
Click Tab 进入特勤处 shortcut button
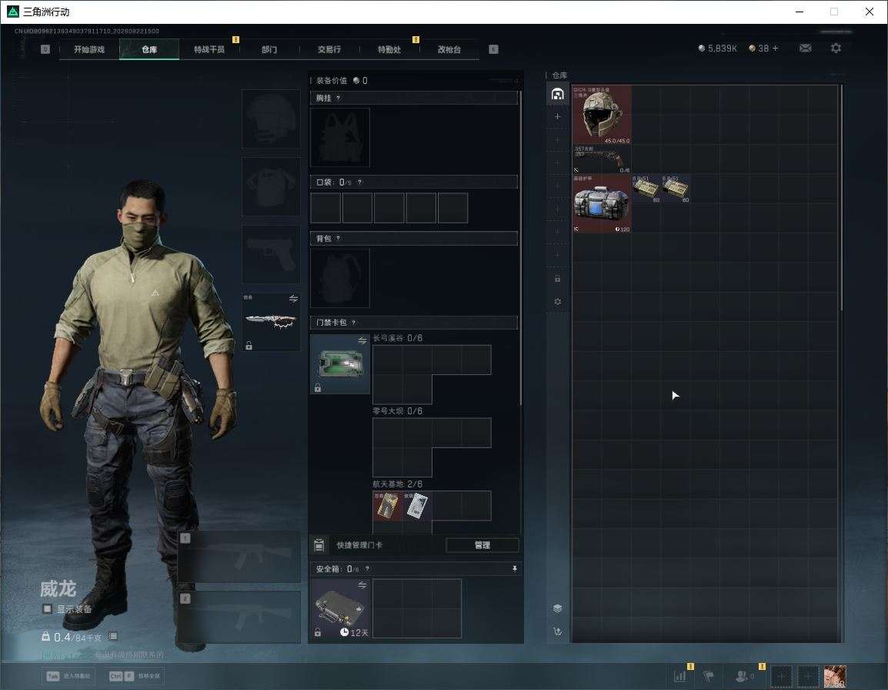[68, 676]
